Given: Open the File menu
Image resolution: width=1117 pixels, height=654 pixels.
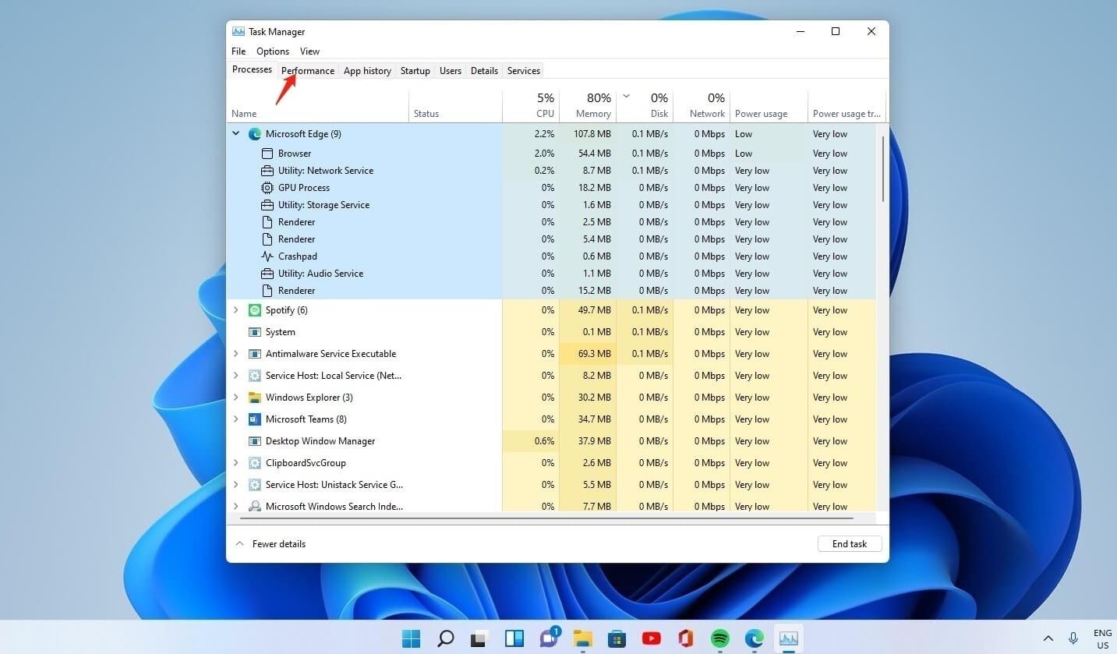Looking at the screenshot, I should point(239,51).
